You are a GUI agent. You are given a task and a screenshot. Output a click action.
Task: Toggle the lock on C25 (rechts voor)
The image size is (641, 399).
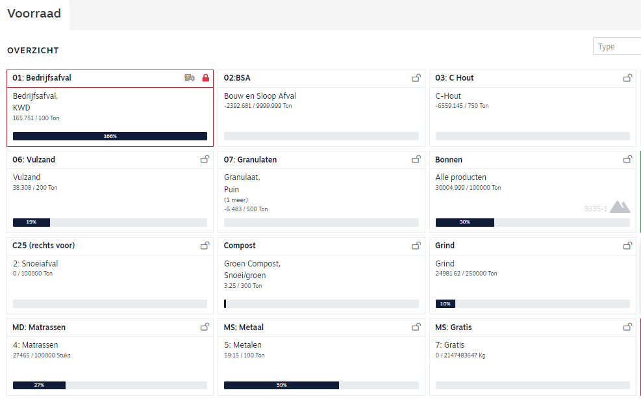pos(205,246)
